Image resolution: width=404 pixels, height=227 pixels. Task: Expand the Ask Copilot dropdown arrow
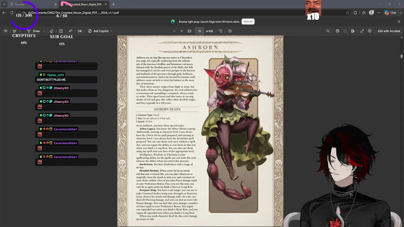(x=111, y=31)
